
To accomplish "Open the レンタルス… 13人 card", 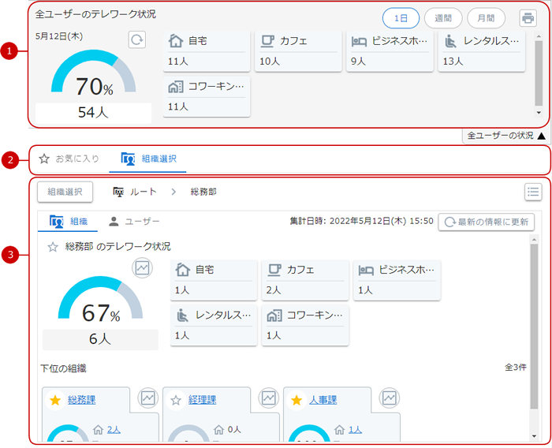I will pyautogui.click(x=482, y=51).
